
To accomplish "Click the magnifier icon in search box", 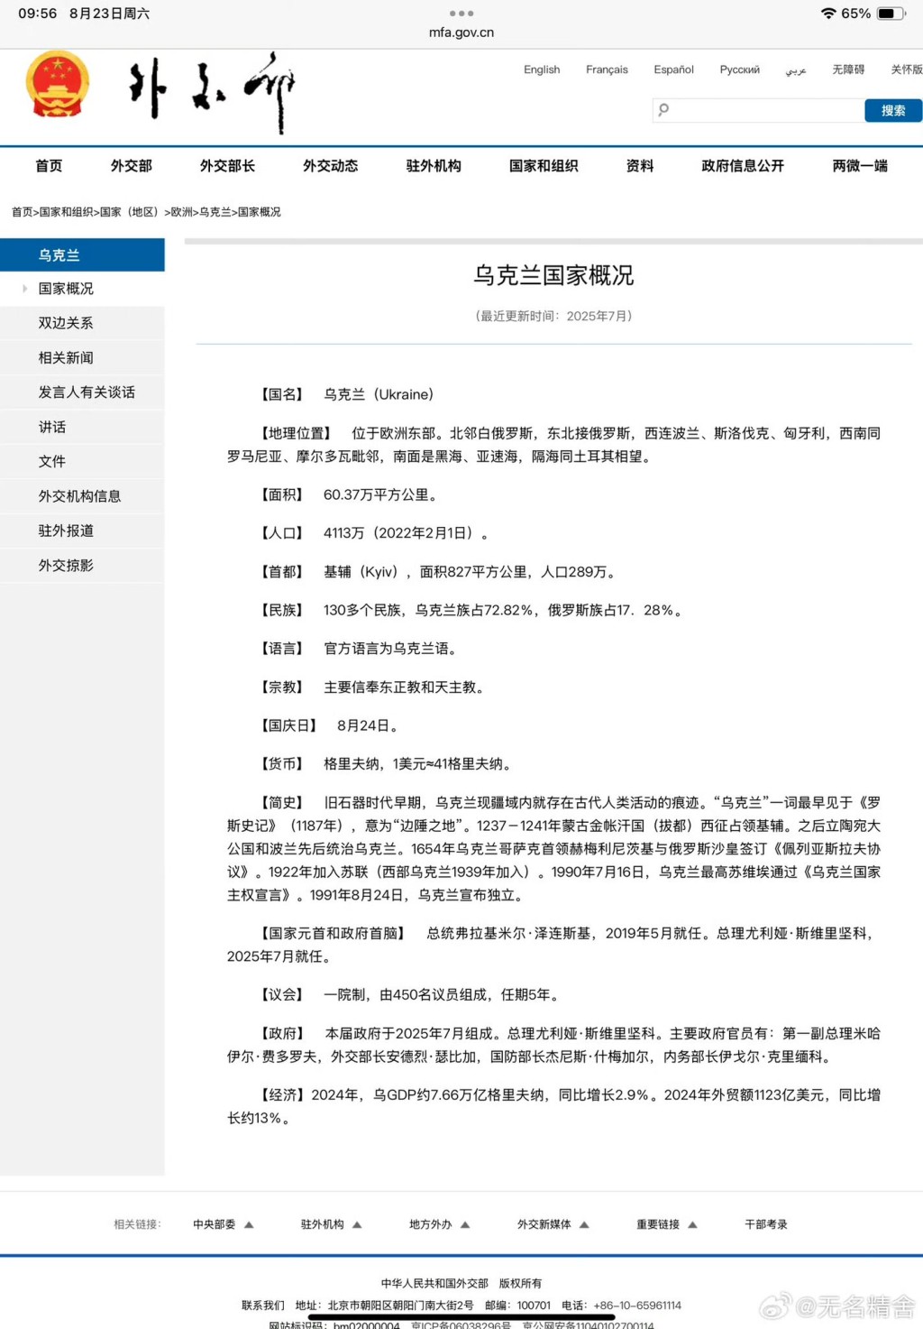I will tap(664, 110).
